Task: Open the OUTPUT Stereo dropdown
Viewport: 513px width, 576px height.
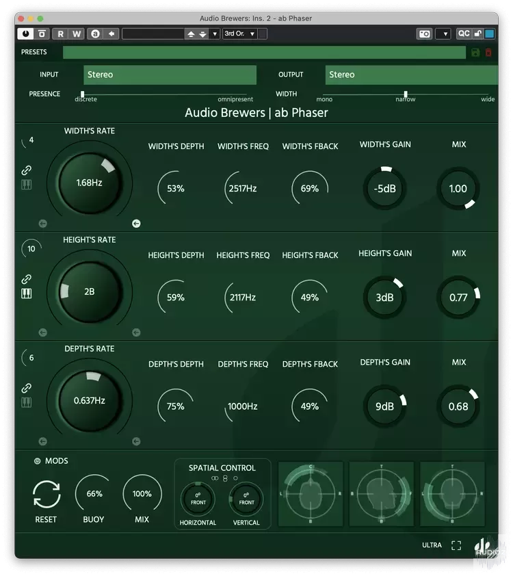Action: 412,75
